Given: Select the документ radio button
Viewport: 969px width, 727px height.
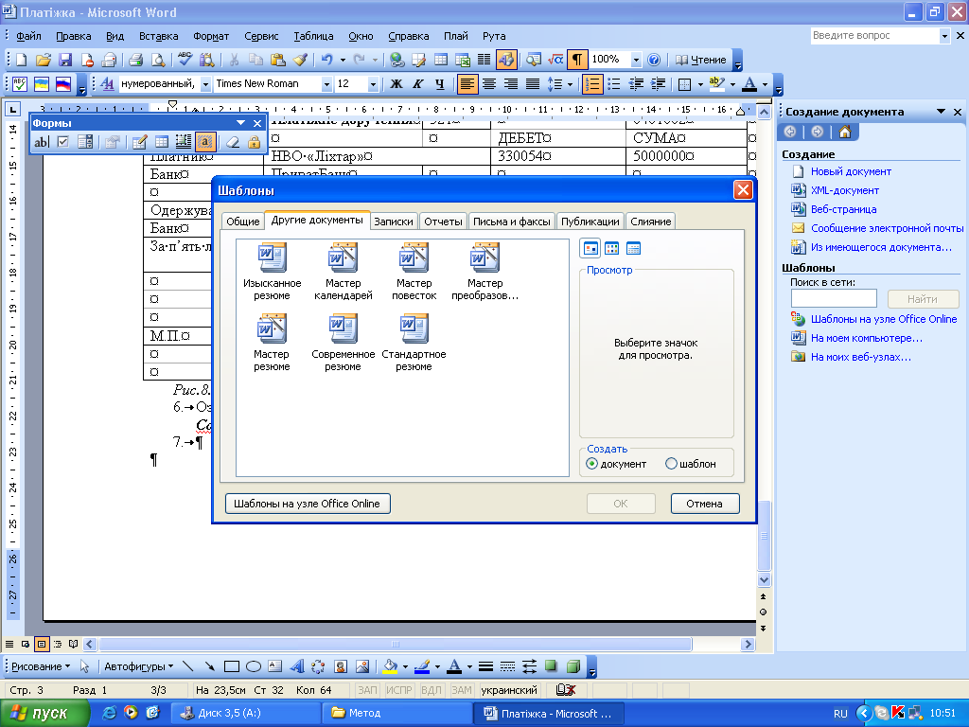Looking at the screenshot, I should [x=592, y=464].
